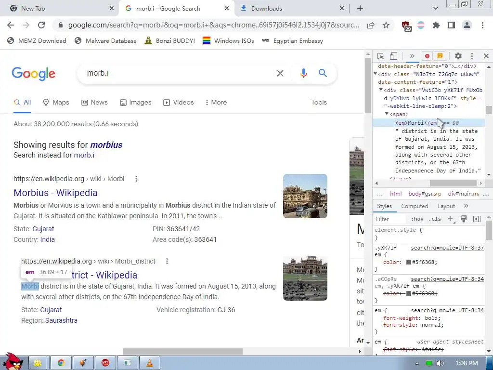The width and height of the screenshot is (493, 370).
Task: Open options menu for the Morbi wiki result
Action: (x=136, y=179)
